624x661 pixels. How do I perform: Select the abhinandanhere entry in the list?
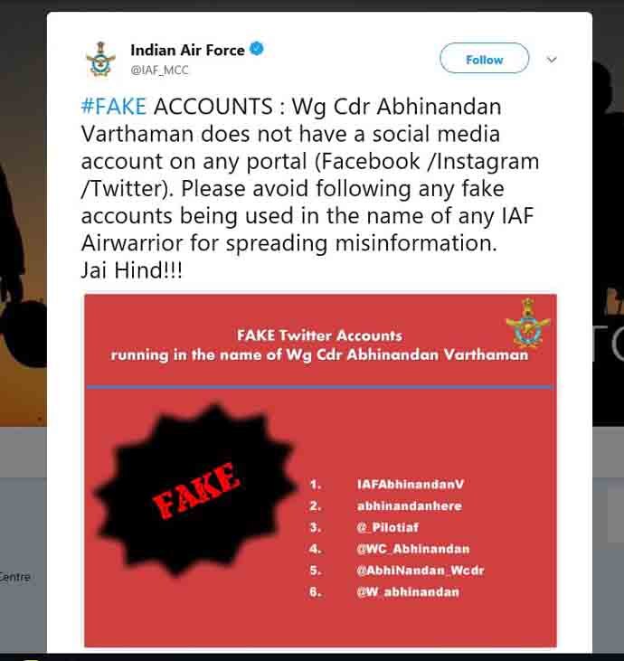(x=409, y=505)
